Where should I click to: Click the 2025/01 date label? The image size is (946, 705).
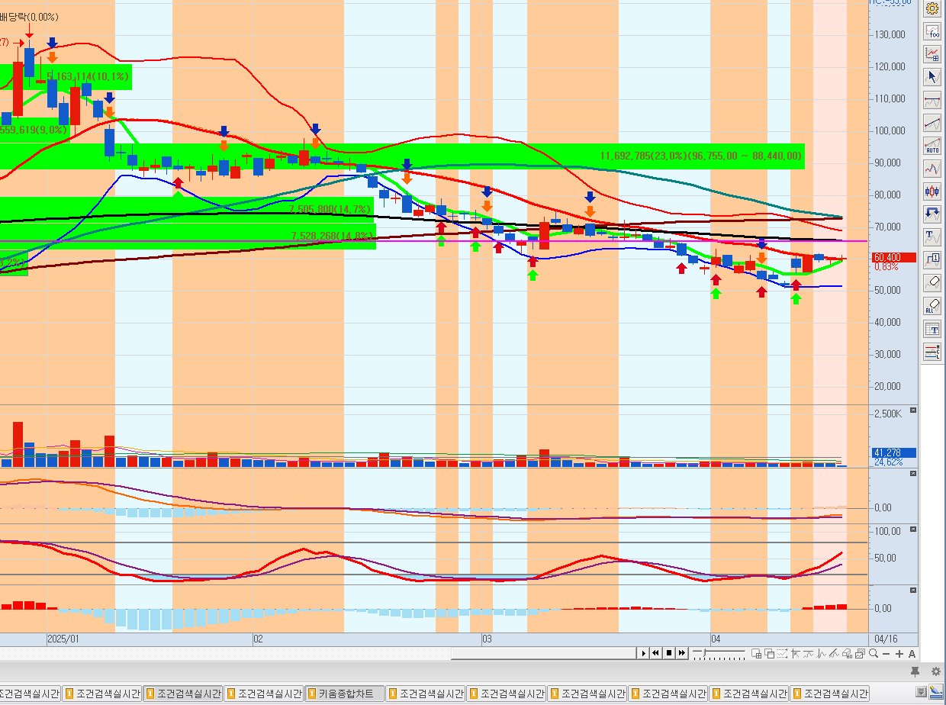pos(63,639)
